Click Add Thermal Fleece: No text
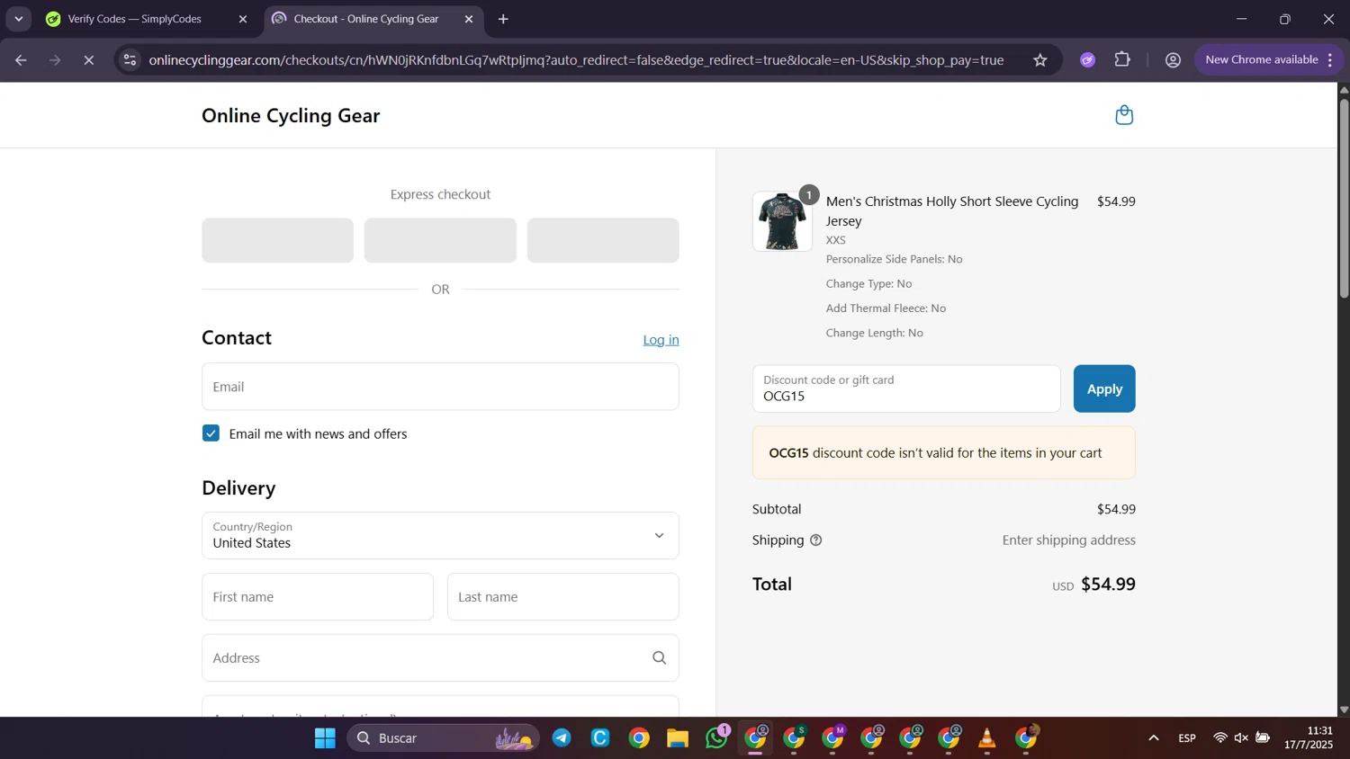Image resolution: width=1350 pixels, height=759 pixels. click(886, 308)
